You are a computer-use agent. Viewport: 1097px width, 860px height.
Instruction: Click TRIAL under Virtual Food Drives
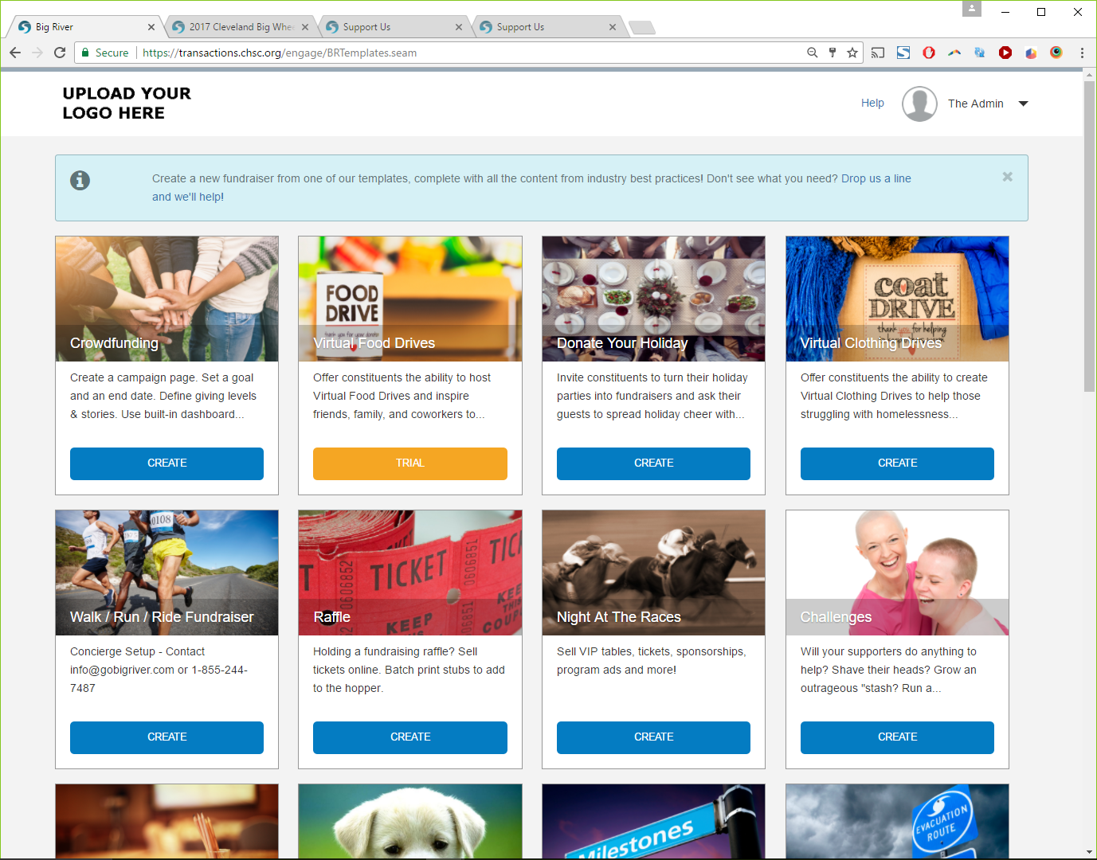point(410,463)
